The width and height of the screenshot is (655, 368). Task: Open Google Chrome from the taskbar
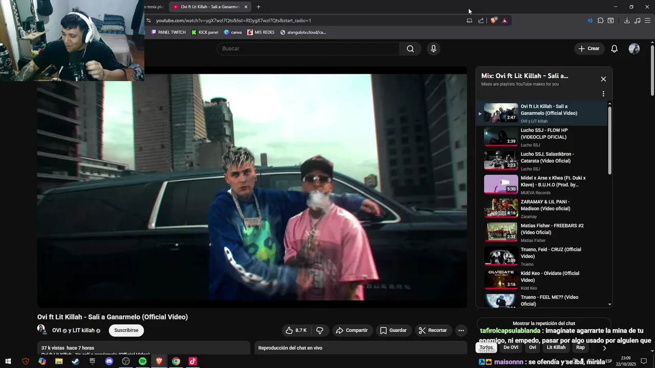pyautogui.click(x=176, y=361)
